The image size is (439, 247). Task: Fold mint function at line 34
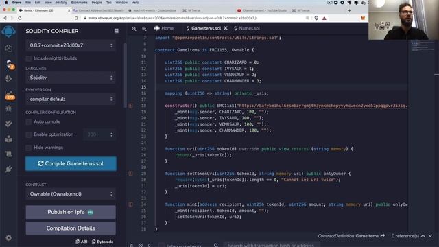(131, 204)
